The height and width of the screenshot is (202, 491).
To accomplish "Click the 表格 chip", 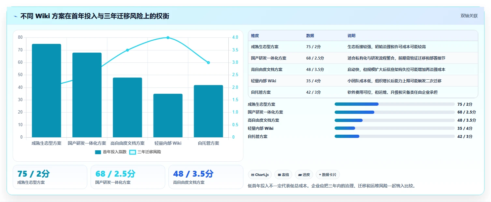I will pos(283,175).
